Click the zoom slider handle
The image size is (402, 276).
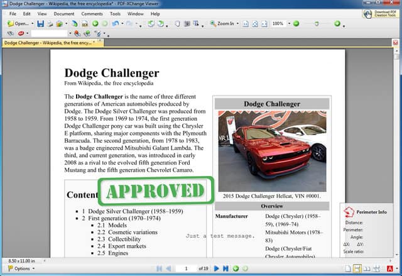pyautogui.click(x=317, y=24)
